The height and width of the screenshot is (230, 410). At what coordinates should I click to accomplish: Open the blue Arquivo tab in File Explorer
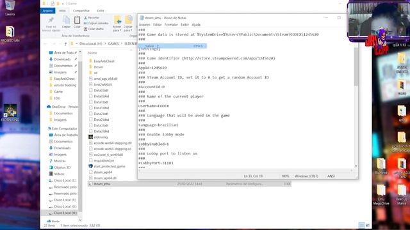coord(47,11)
